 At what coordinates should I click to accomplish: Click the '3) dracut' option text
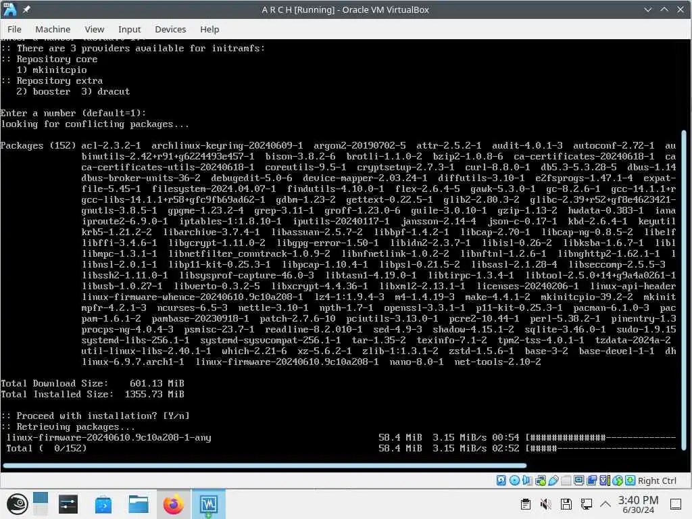click(105, 91)
